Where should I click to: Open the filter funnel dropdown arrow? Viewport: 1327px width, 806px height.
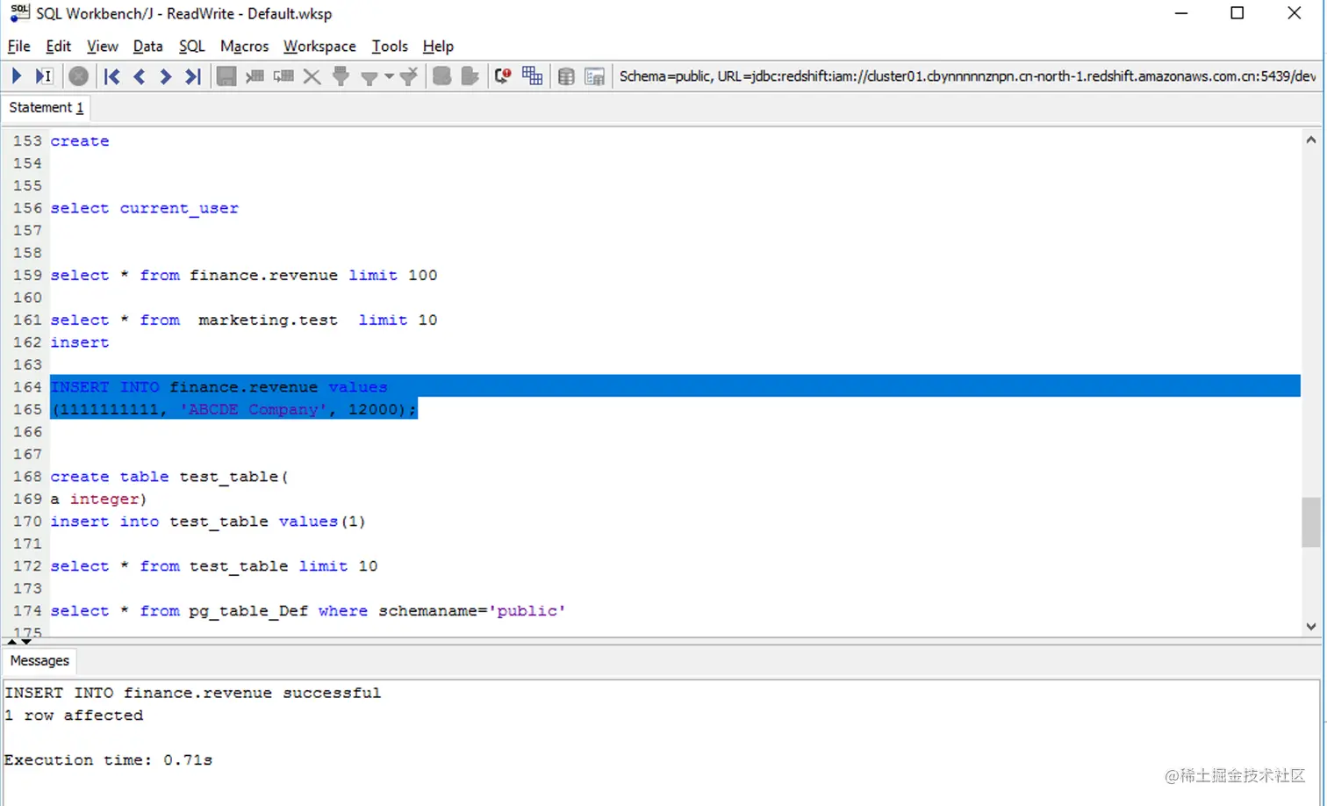[x=389, y=77]
